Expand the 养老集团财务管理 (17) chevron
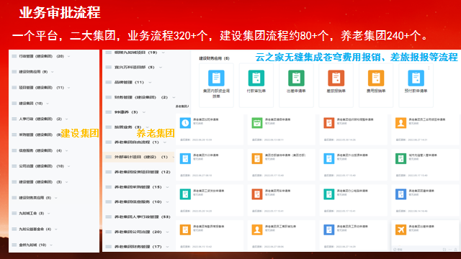 point(168,247)
